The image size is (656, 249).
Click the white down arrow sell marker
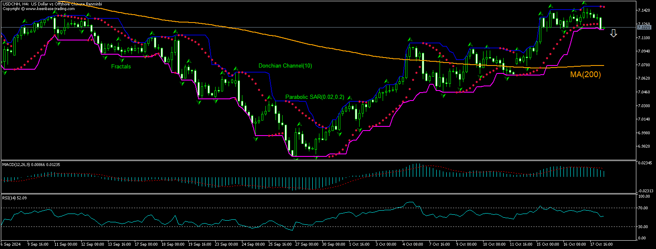click(x=614, y=33)
